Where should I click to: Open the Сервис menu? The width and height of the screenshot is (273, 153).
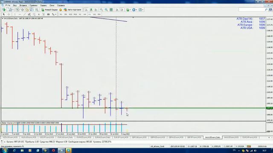pyautogui.click(x=44, y=6)
